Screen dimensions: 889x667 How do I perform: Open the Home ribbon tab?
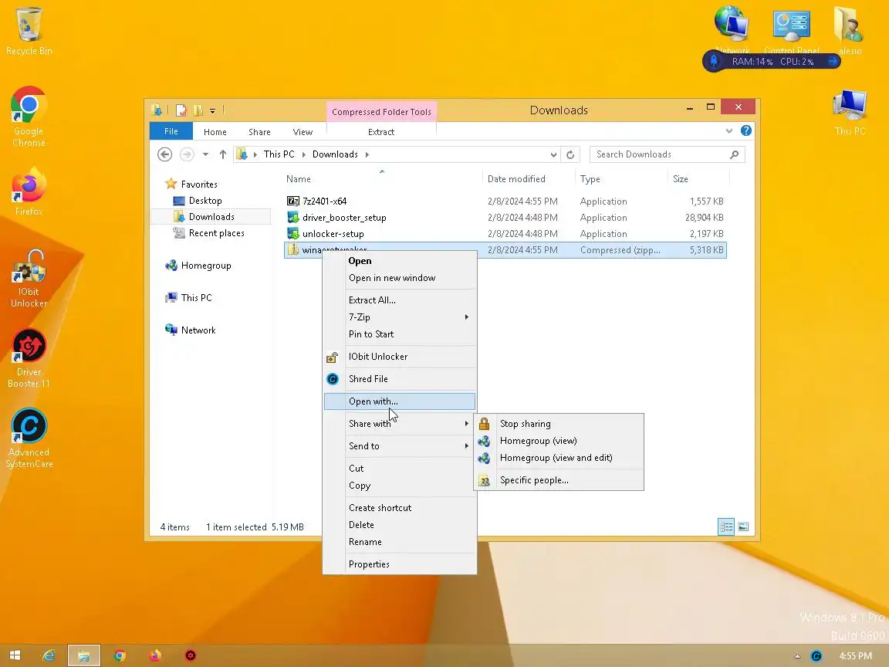click(x=215, y=131)
